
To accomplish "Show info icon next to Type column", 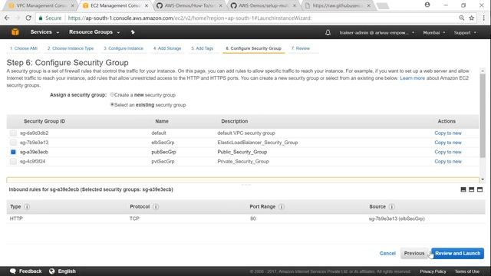I will 27,207.
